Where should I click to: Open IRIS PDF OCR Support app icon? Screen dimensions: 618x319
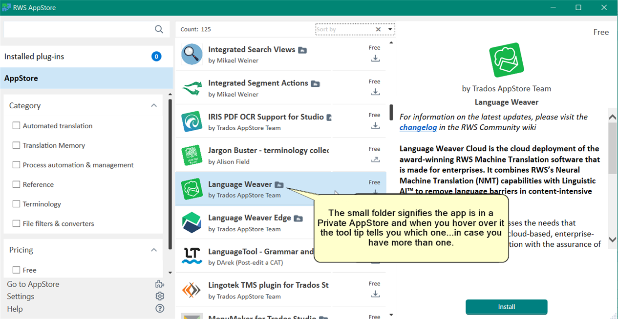pos(192,122)
